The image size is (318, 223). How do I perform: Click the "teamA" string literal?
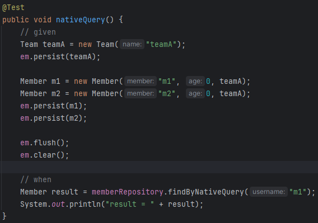[161, 44]
